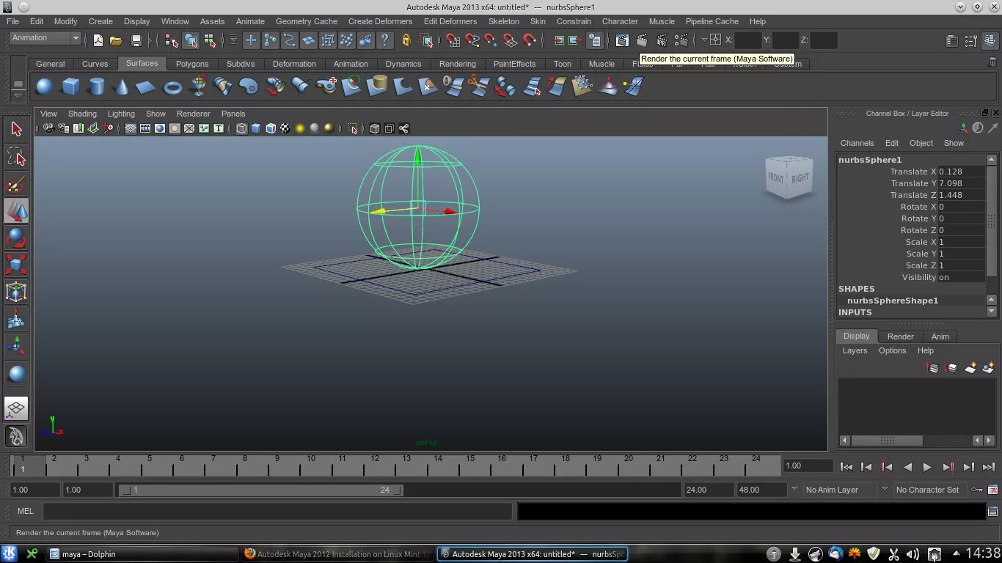The width and height of the screenshot is (1002, 563).
Task: Select the Rotate tool in the toolbox
Action: point(16,238)
